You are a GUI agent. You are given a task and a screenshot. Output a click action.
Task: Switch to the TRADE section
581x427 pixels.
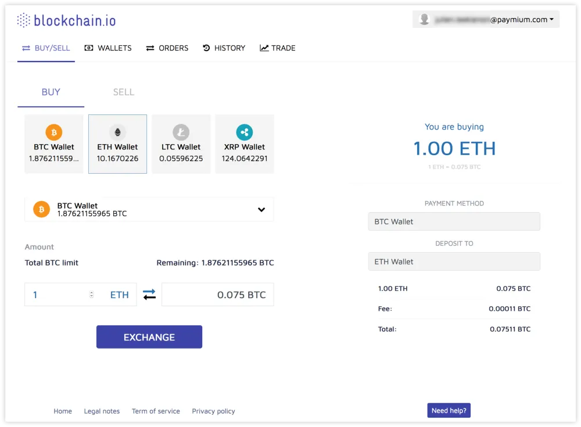point(278,48)
